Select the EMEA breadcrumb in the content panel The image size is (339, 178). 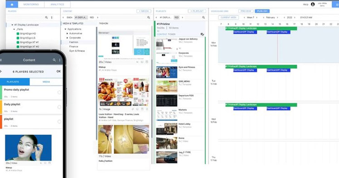pyautogui.click(x=69, y=18)
